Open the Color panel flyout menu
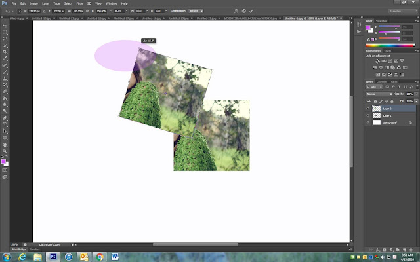Image resolution: width=420 pixels, height=262 pixels. click(x=417, y=20)
